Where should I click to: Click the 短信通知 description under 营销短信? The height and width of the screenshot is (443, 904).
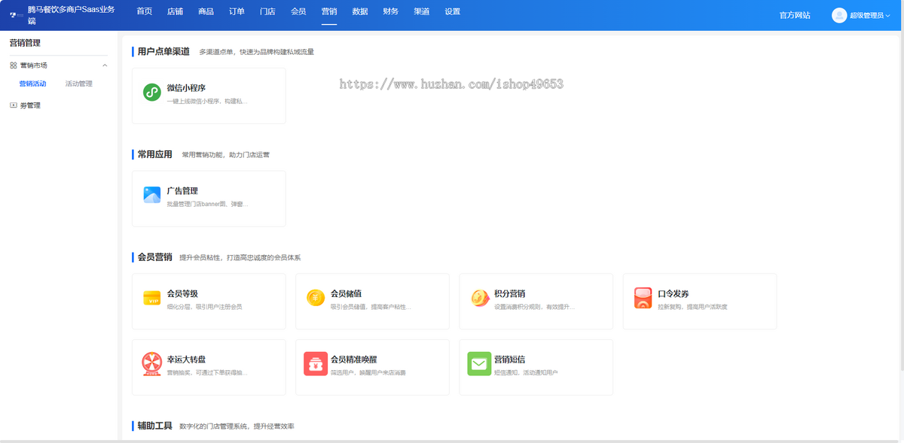526,372
